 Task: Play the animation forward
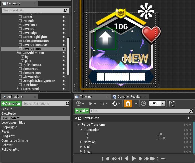(134, 159)
